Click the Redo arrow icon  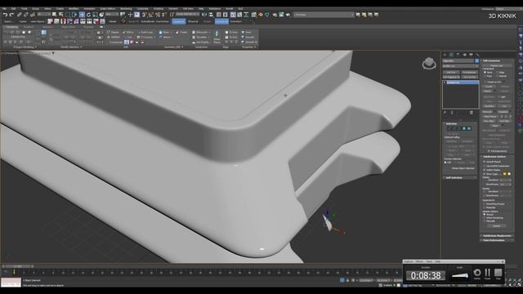coord(11,15)
